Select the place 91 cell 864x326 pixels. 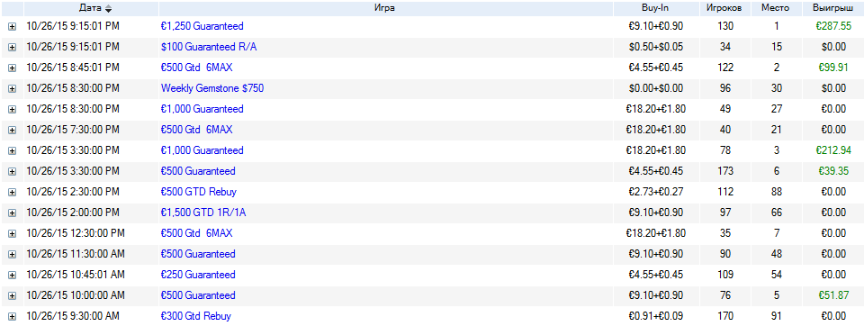click(777, 316)
